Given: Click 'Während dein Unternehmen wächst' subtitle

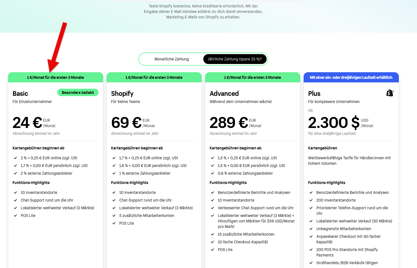Looking at the screenshot, I should 241,102.
